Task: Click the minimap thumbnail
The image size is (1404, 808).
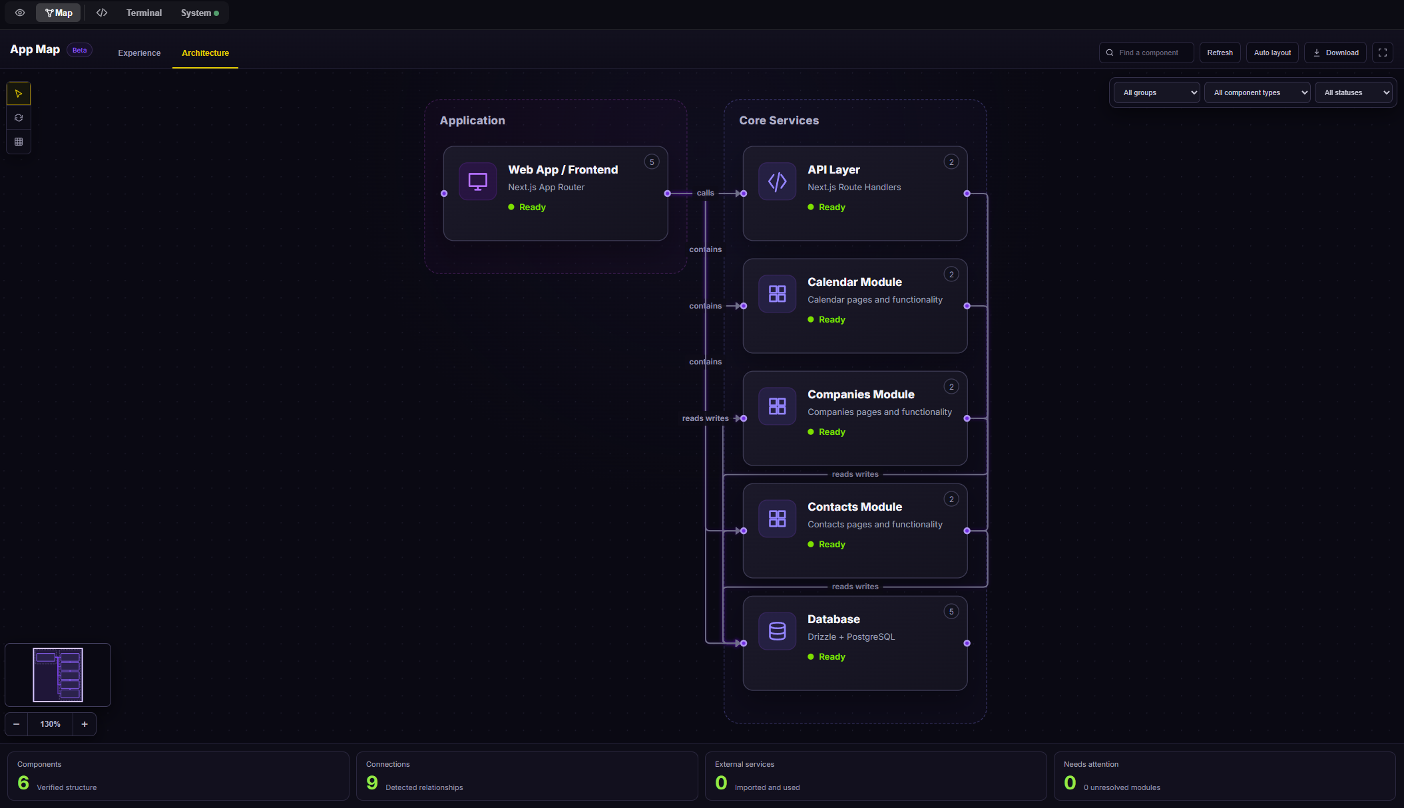Action: [x=58, y=674]
